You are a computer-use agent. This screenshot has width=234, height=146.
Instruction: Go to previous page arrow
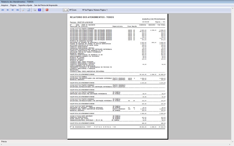pos(8,10)
